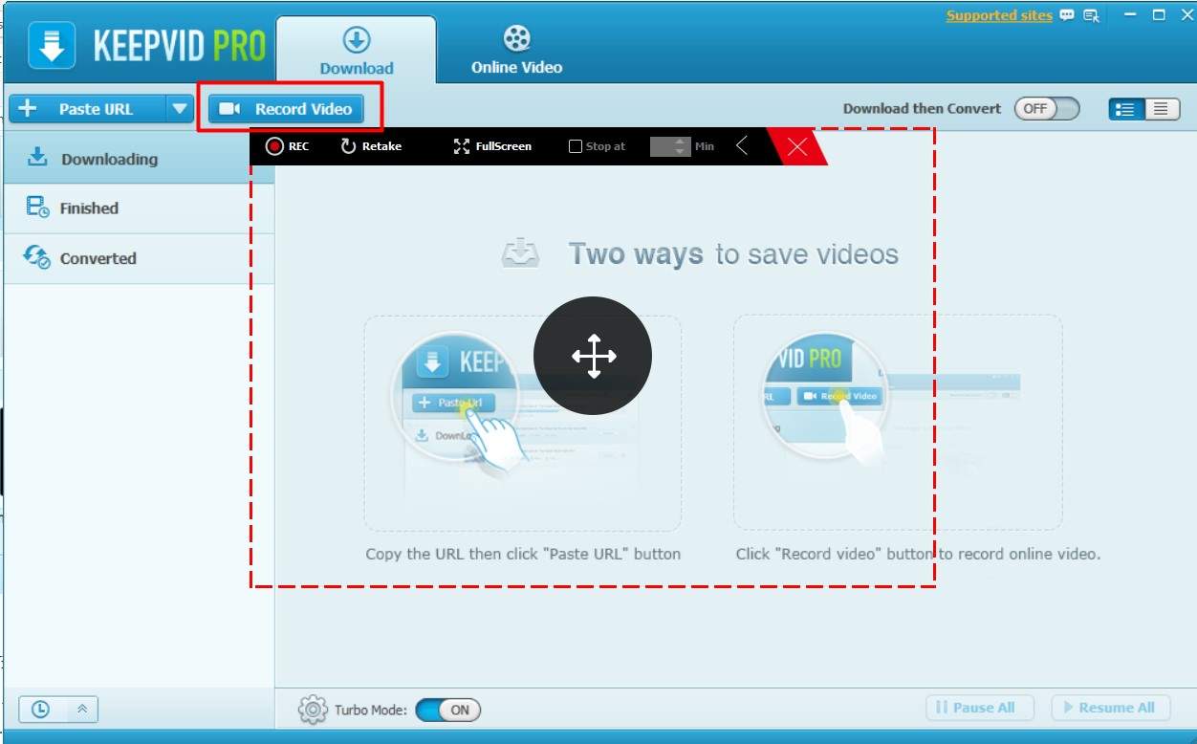The height and width of the screenshot is (744, 1197).
Task: Click Retake to redo the recording
Action: (x=371, y=146)
